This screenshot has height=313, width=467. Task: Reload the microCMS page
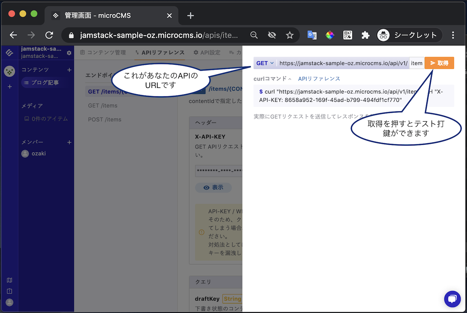pos(49,35)
